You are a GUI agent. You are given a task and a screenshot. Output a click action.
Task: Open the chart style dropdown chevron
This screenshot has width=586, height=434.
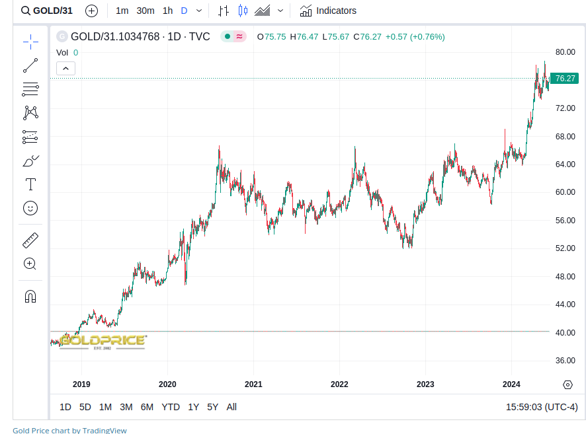coord(281,11)
